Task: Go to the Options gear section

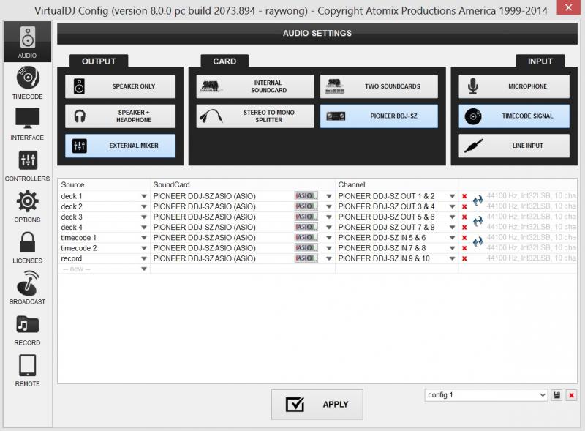Action: [27, 206]
